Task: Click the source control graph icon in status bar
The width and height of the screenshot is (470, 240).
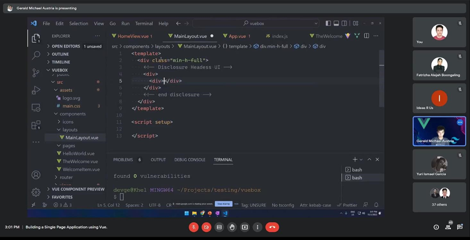Action: click(45, 205)
